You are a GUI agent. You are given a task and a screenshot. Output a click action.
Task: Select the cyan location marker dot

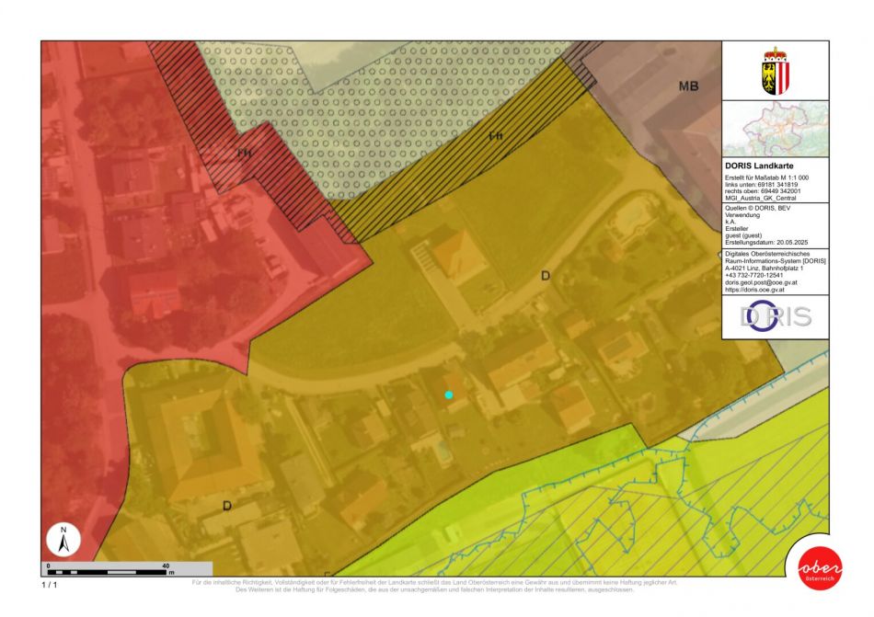[x=449, y=394]
